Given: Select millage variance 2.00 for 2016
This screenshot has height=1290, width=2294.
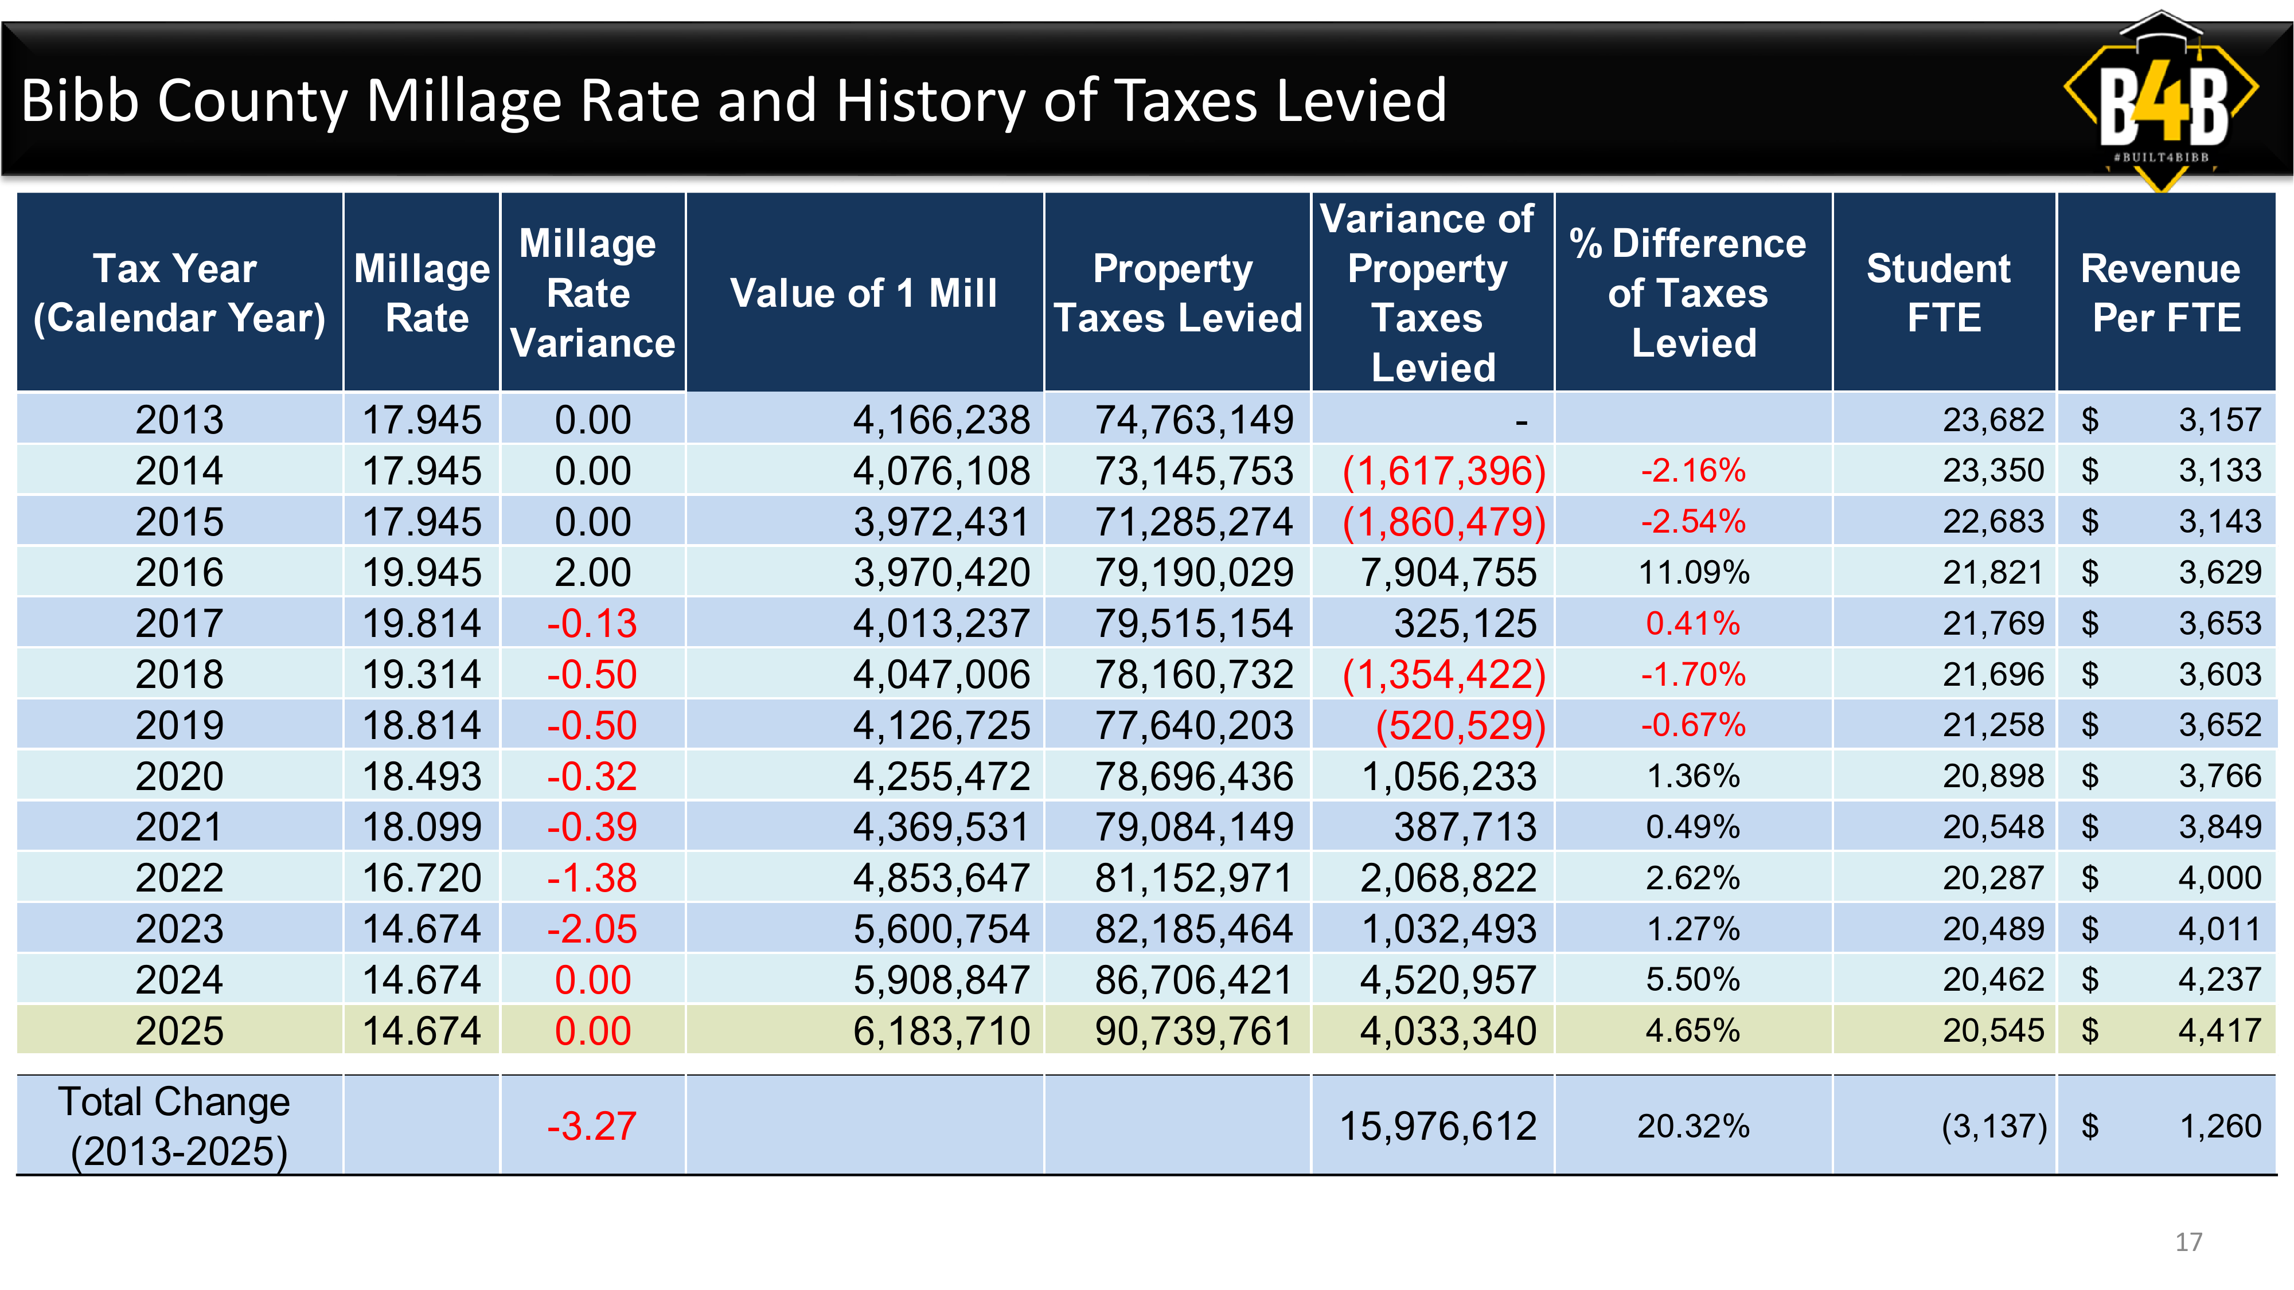Looking at the screenshot, I should point(593,572).
